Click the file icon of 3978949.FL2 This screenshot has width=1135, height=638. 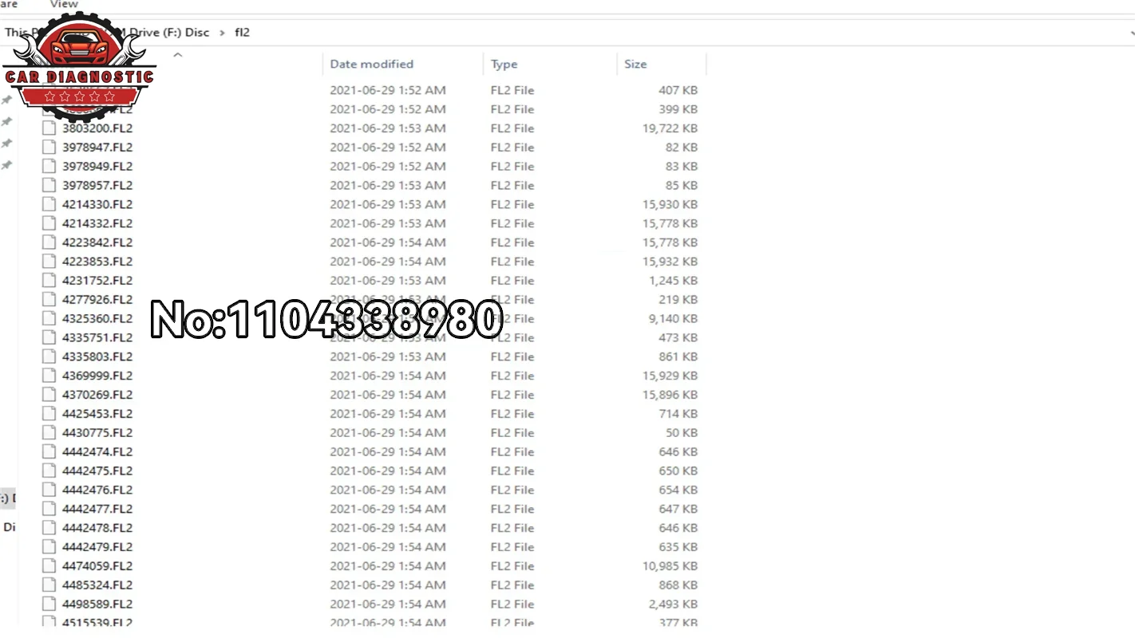[49, 167]
